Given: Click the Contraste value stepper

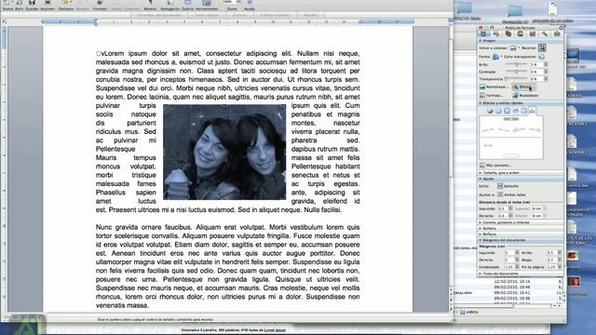Looking at the screenshot, I should (547, 72).
